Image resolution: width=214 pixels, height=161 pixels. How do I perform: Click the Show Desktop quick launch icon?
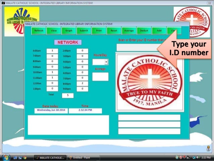pyautogui.click(x=15, y=158)
